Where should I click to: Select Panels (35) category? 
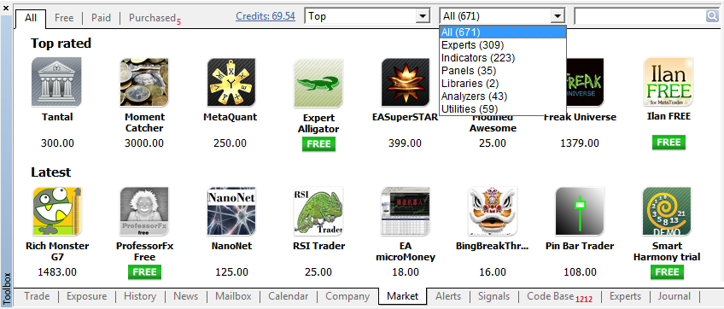coord(502,71)
